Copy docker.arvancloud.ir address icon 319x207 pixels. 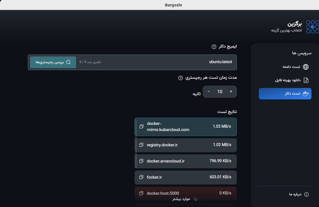click(141, 161)
